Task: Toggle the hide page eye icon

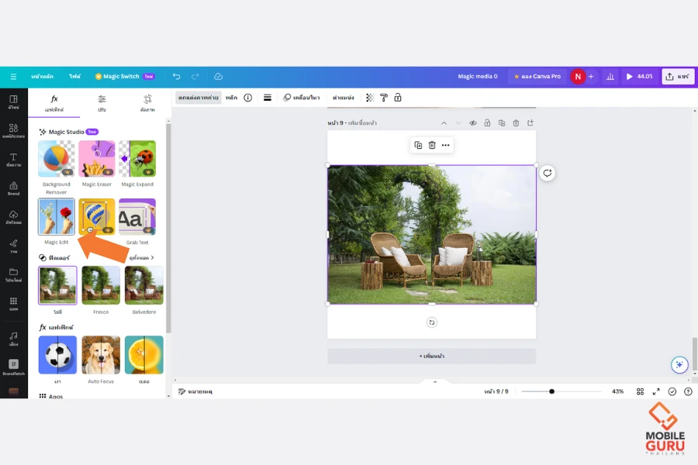Action: (472, 123)
